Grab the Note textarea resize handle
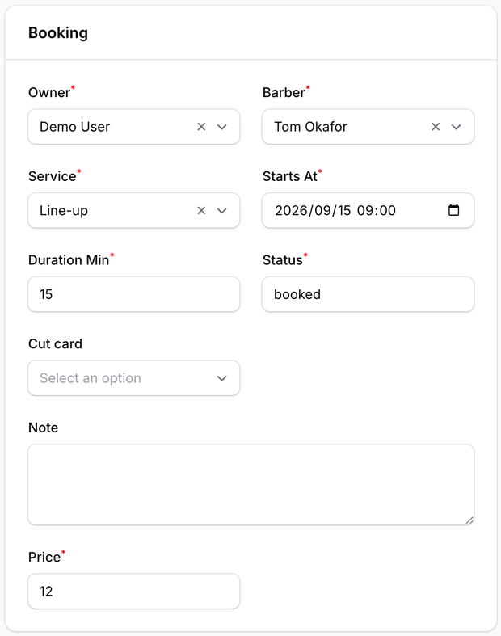501x636 pixels. pos(469,520)
